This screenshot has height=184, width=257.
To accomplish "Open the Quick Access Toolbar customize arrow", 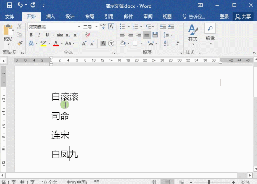I will [x=43, y=6].
